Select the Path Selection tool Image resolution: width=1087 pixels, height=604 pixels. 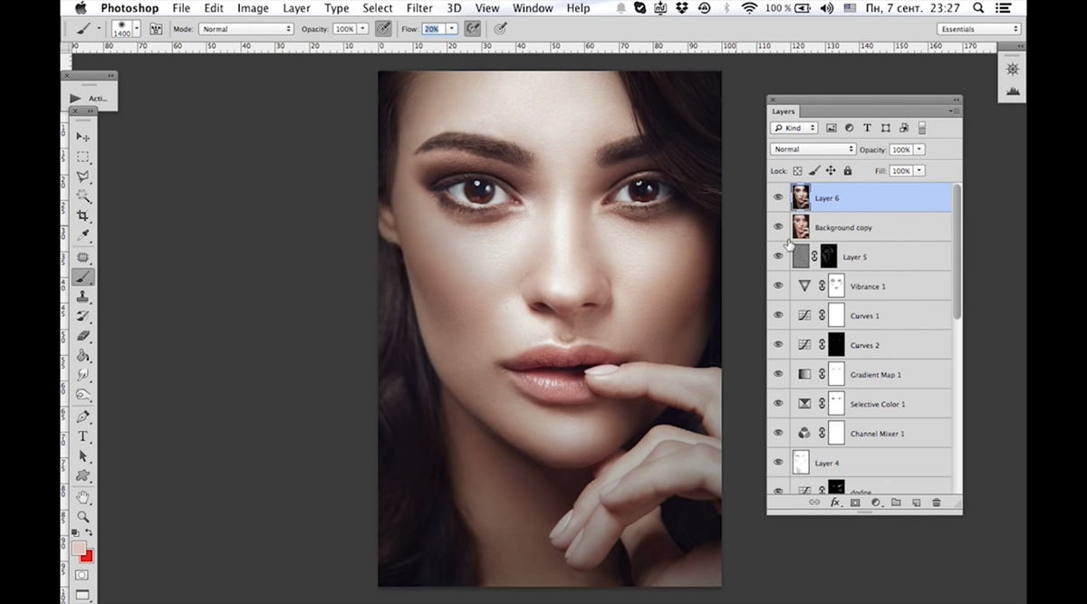click(82, 456)
